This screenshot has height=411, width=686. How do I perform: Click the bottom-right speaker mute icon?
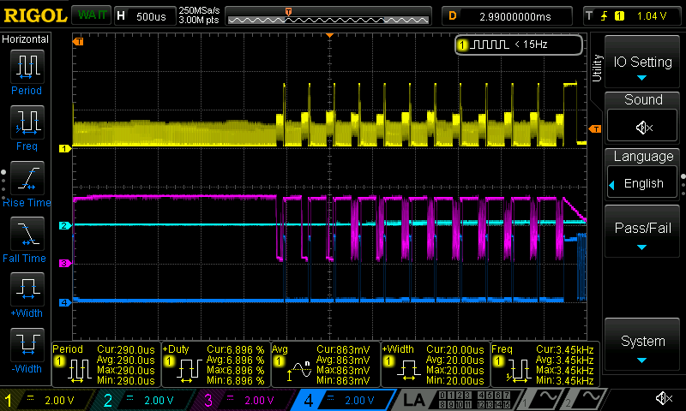click(x=663, y=398)
